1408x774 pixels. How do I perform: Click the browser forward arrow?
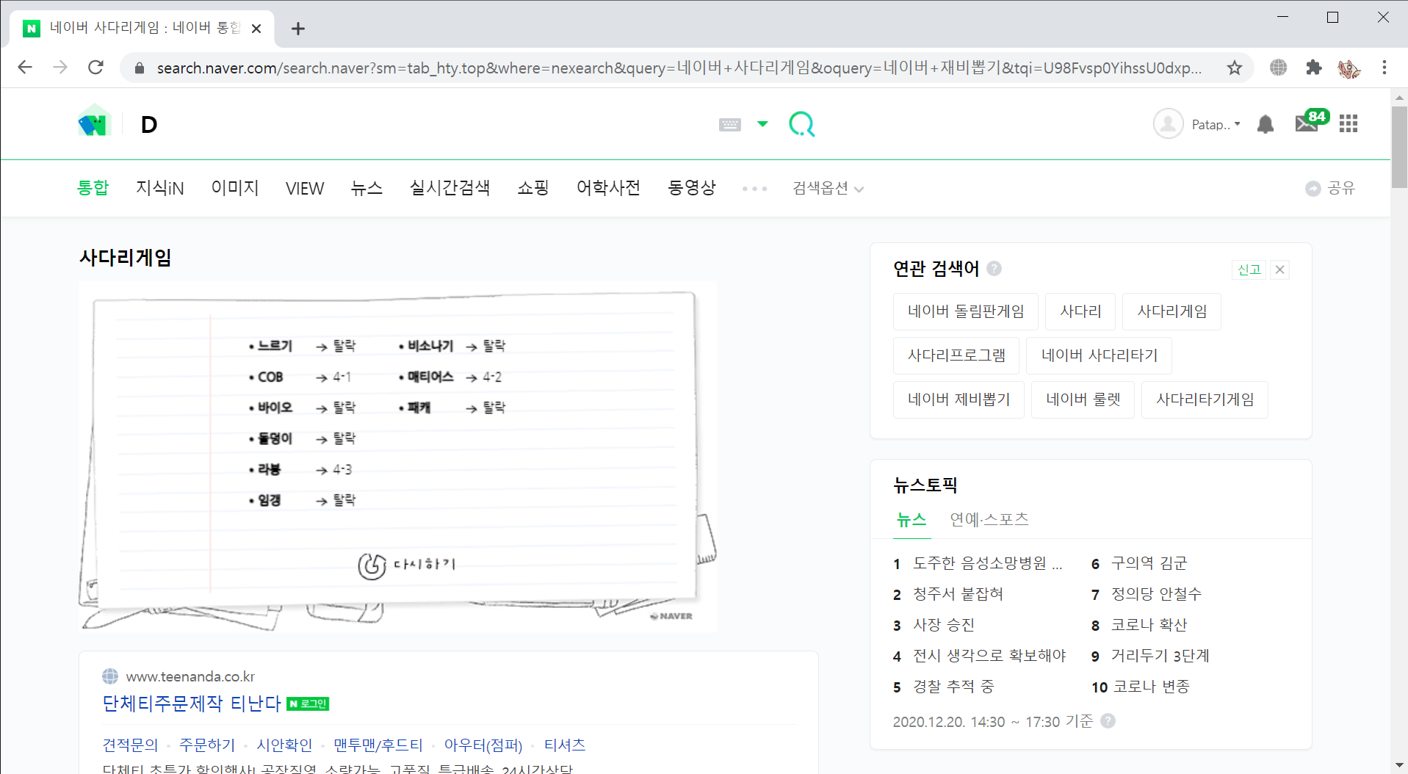tap(60, 68)
